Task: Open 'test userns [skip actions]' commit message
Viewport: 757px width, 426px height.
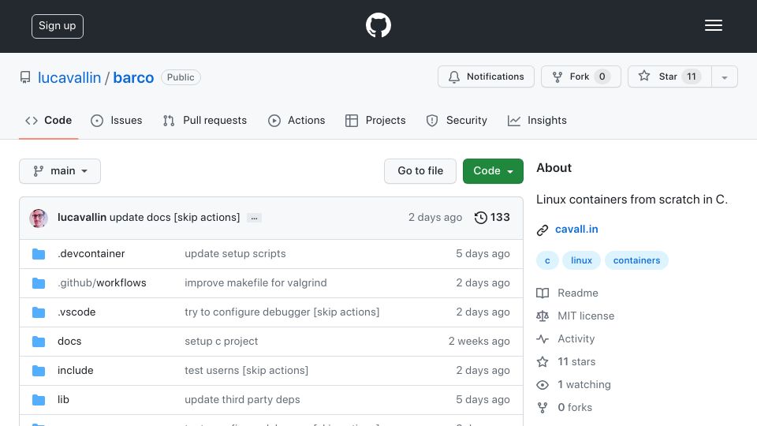Action: click(x=246, y=371)
